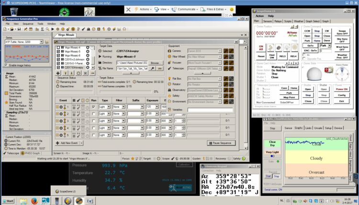The height and width of the screenshot is (205, 359).
Task: Click the clock icon below target list
Action: [x=79, y=73]
